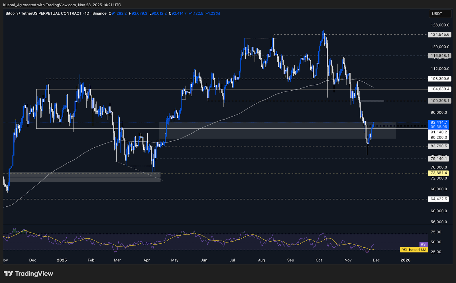Select the 79,140.1 price label
This screenshot has height=283, width=456.
439,159
